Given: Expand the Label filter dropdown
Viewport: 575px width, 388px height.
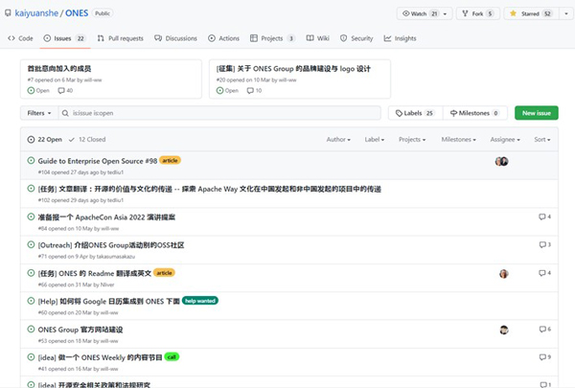Looking at the screenshot, I should point(375,139).
